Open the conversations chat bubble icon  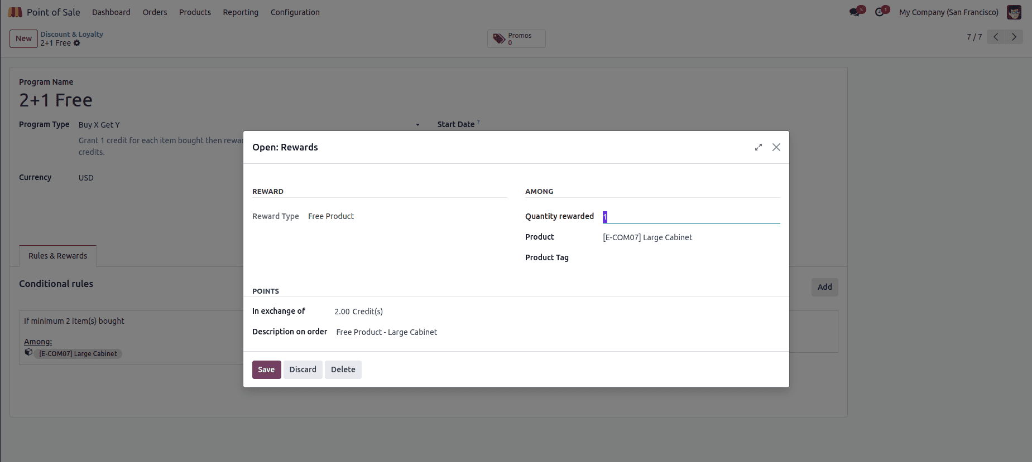tap(855, 12)
